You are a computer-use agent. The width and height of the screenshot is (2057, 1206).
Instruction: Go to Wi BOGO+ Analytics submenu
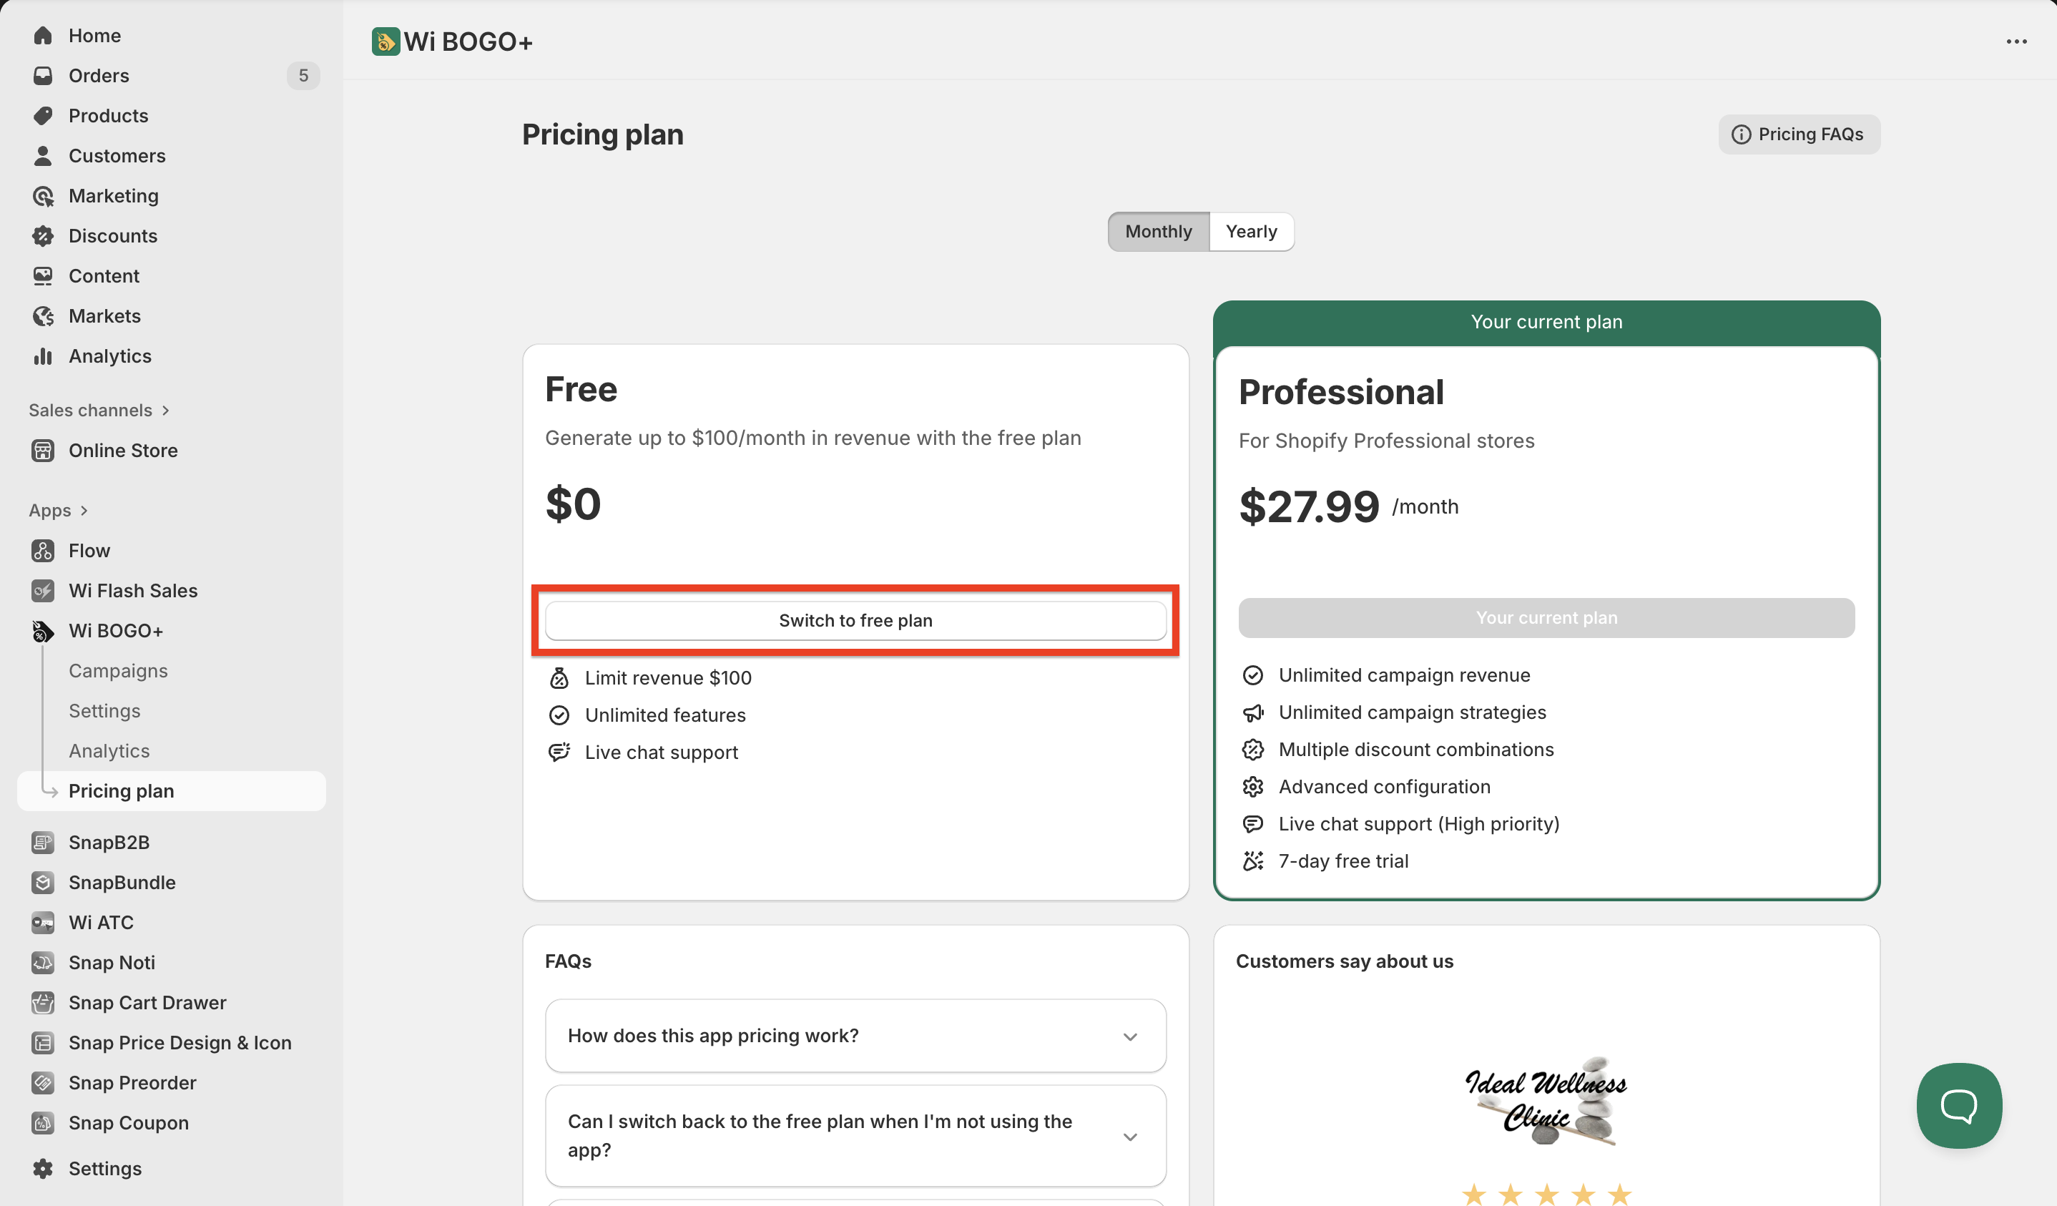click(109, 750)
